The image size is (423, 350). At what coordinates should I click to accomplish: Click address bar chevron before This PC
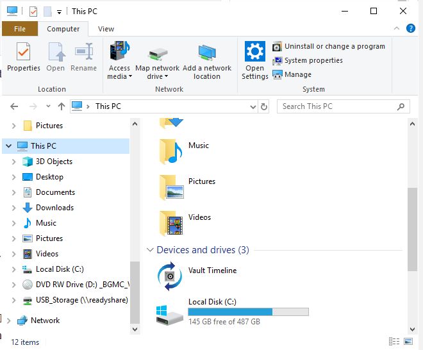point(88,106)
